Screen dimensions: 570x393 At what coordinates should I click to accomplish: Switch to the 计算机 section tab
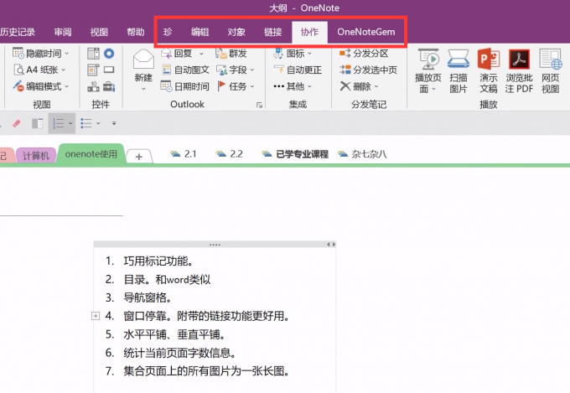point(35,156)
